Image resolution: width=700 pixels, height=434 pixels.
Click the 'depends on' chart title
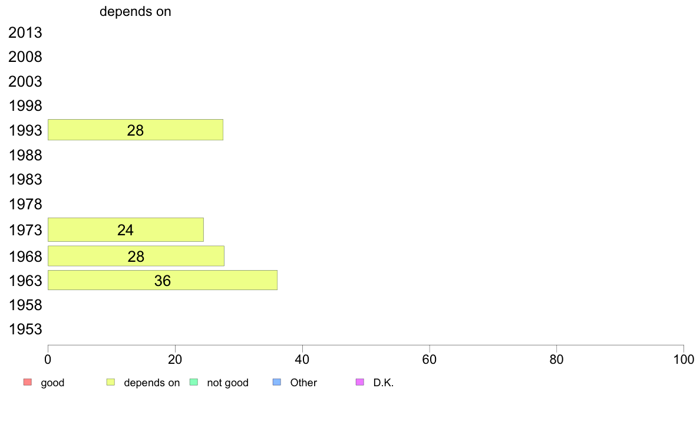136,12
